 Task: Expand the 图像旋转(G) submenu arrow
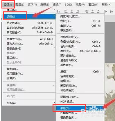[54, 48]
